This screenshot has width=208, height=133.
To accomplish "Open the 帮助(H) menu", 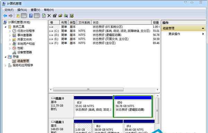I will 49,10.
